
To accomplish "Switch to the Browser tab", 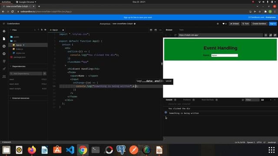I will (169, 30).
